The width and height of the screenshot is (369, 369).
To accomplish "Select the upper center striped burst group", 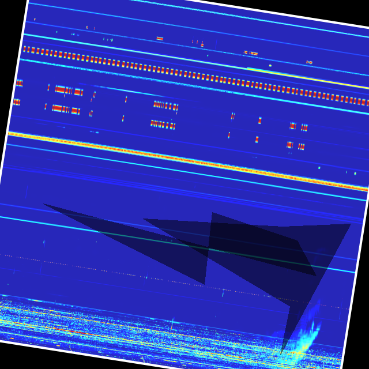I will point(166,106).
